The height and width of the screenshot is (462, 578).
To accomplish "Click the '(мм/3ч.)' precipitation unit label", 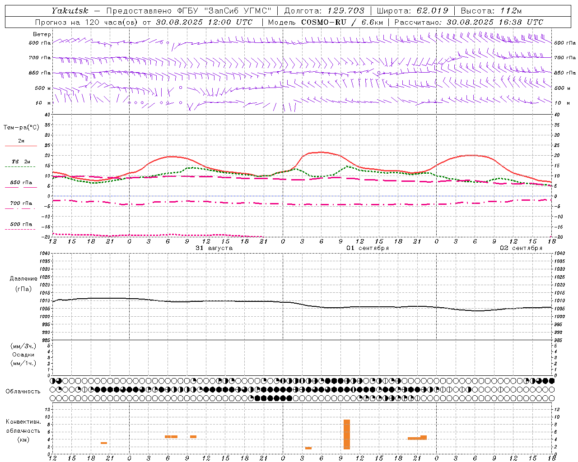I will click(23, 346).
